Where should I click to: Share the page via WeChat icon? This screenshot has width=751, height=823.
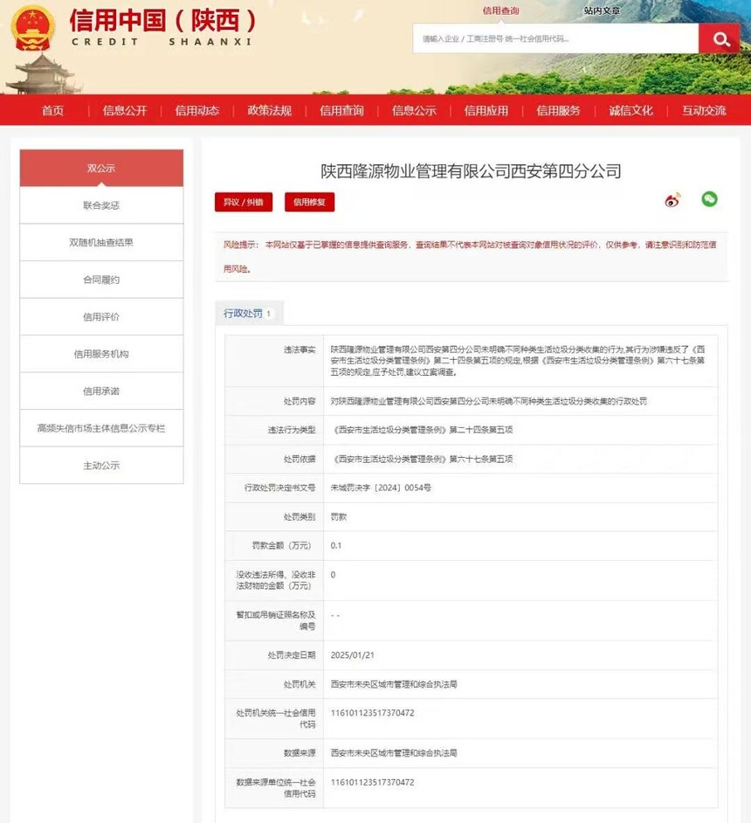[709, 199]
